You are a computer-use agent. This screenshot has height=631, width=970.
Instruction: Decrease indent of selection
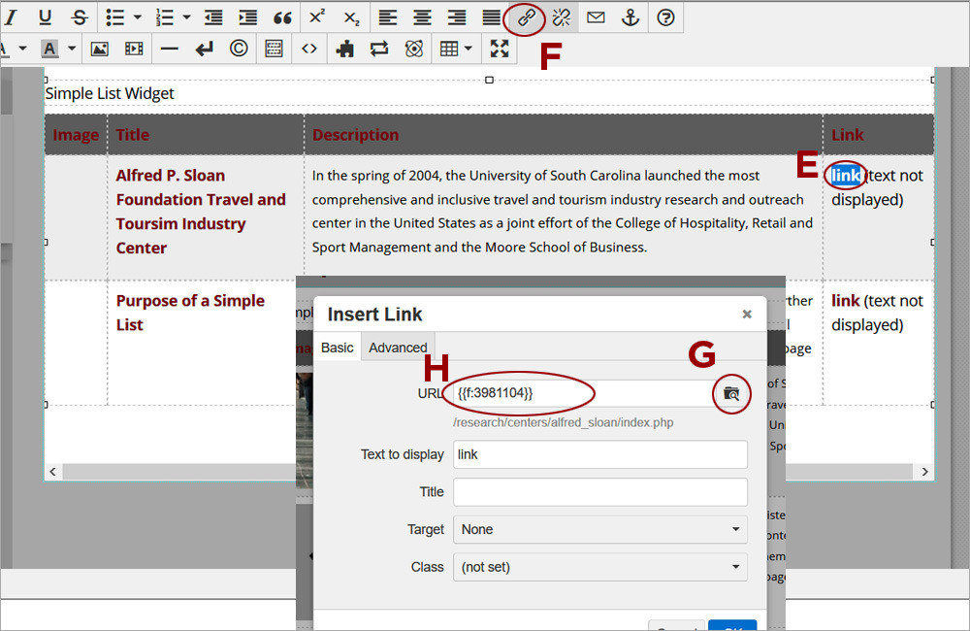(x=213, y=17)
